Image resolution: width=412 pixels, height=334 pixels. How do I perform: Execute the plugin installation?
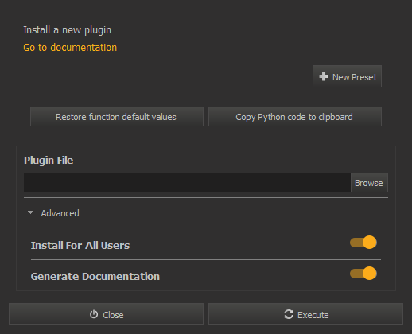point(305,314)
